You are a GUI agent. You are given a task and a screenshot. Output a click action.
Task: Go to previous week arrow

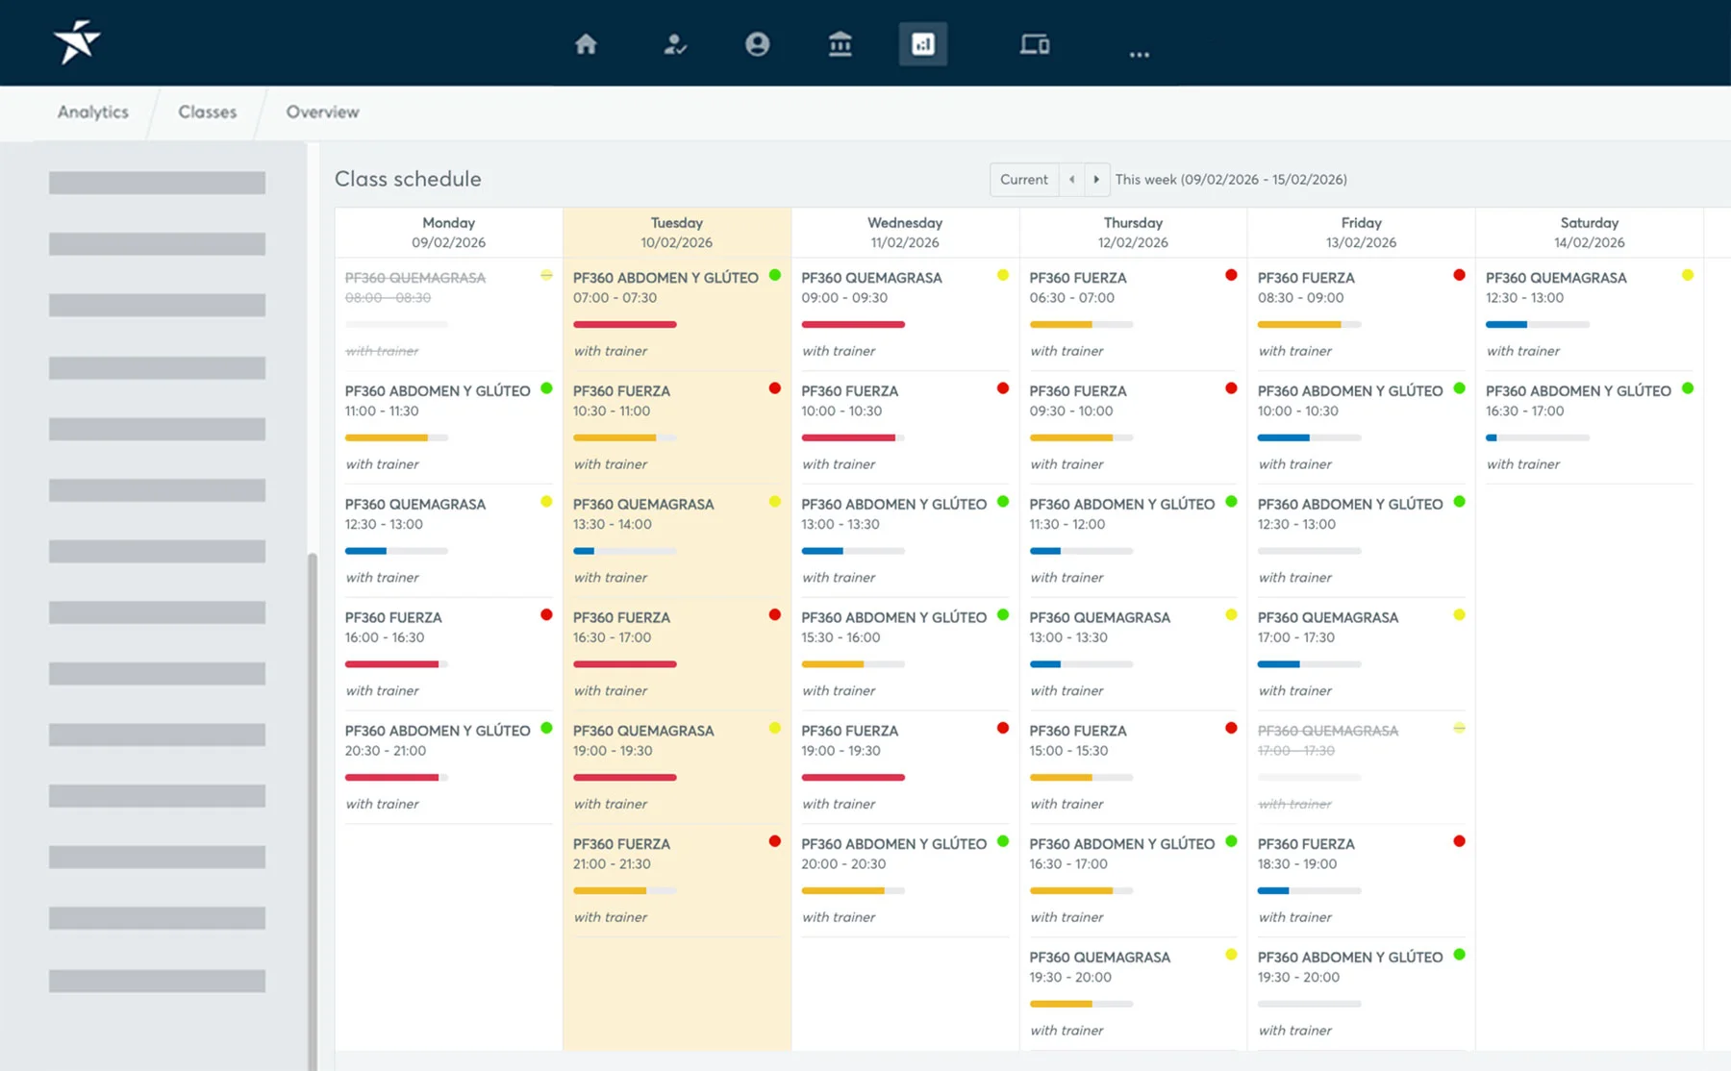pos(1072,180)
